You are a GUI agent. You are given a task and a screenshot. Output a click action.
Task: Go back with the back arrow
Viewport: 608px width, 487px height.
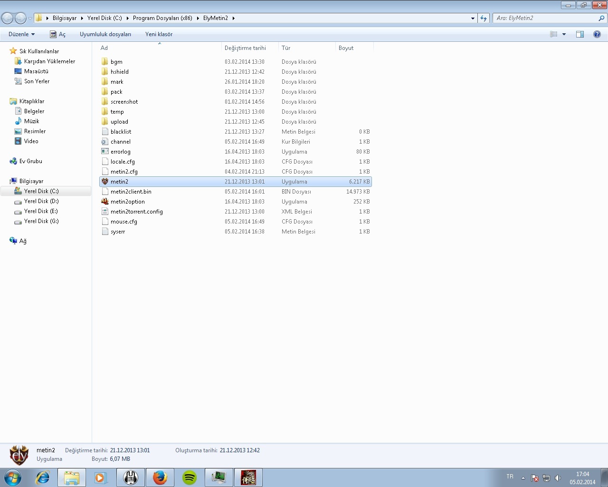(7, 18)
